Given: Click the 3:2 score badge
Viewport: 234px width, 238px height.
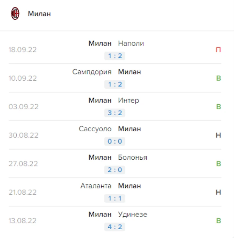Looking at the screenshot, I should (x=115, y=113).
